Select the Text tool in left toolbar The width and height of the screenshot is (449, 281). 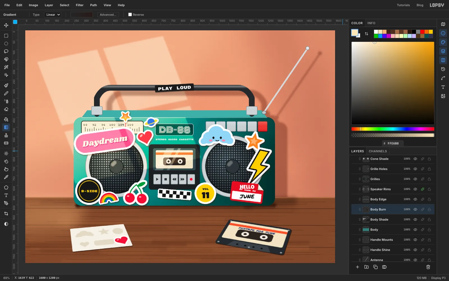coord(6,195)
